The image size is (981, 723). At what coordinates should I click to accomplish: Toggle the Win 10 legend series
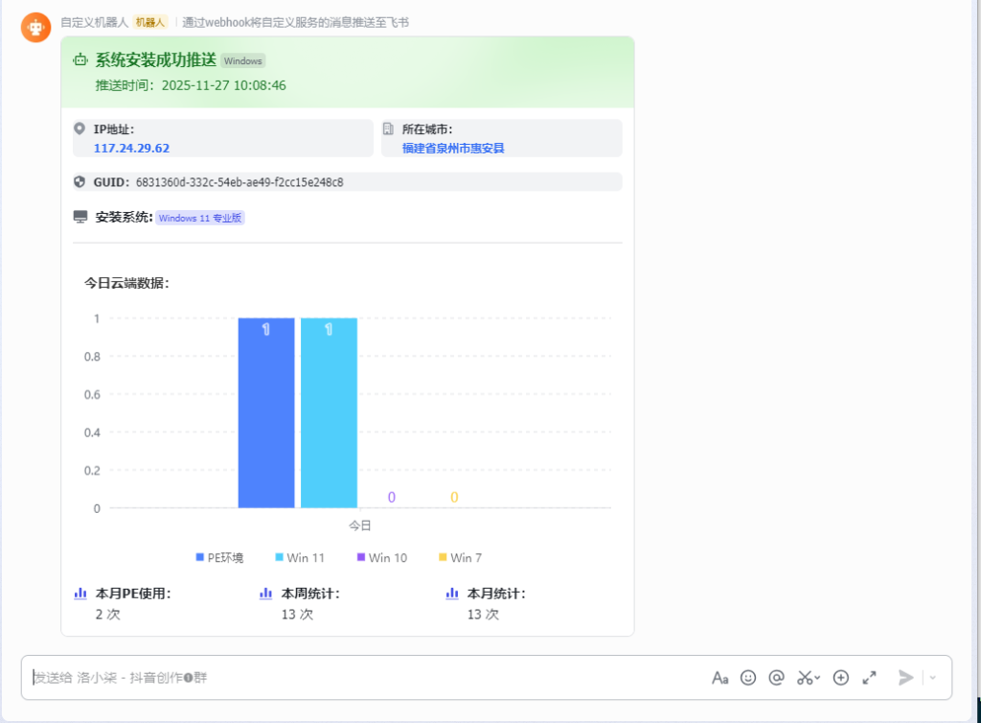[381, 558]
